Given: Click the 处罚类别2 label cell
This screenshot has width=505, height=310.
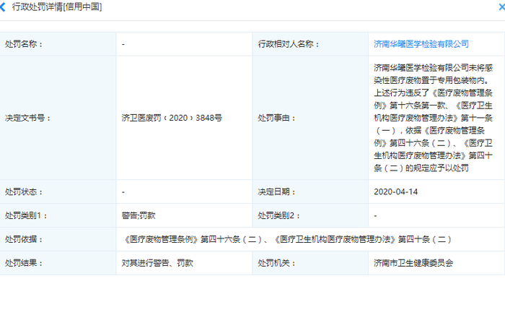Looking at the screenshot, I should tap(310, 215).
